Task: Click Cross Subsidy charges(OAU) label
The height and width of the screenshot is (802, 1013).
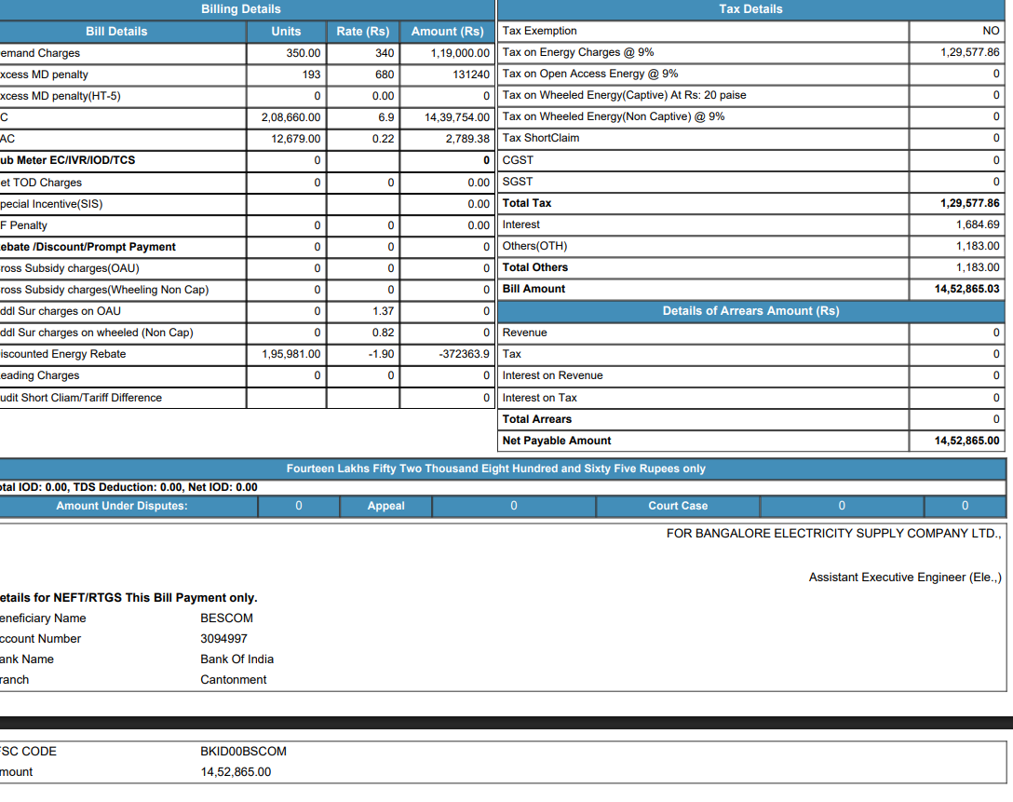Action: [x=69, y=267]
